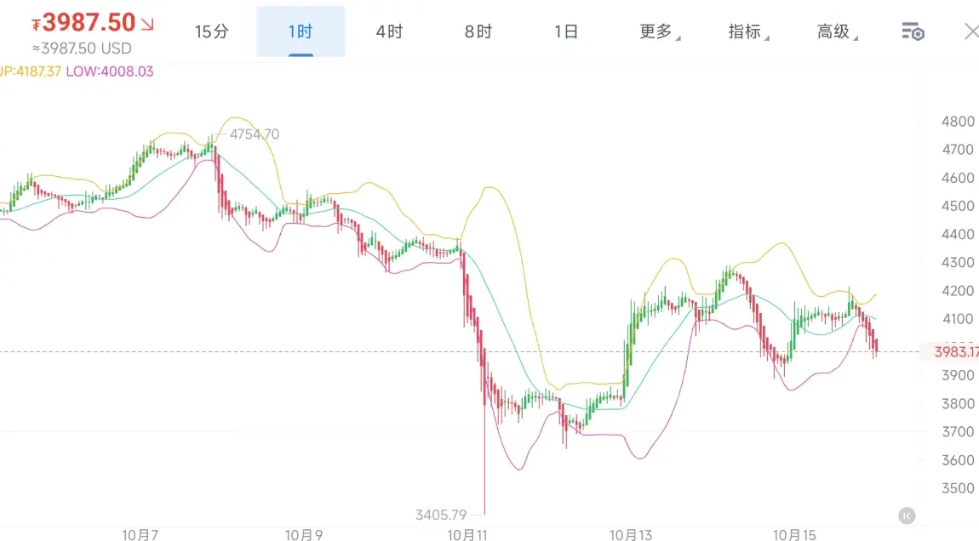
Task: Click the 4754.70 high price marker
Action: tap(255, 134)
